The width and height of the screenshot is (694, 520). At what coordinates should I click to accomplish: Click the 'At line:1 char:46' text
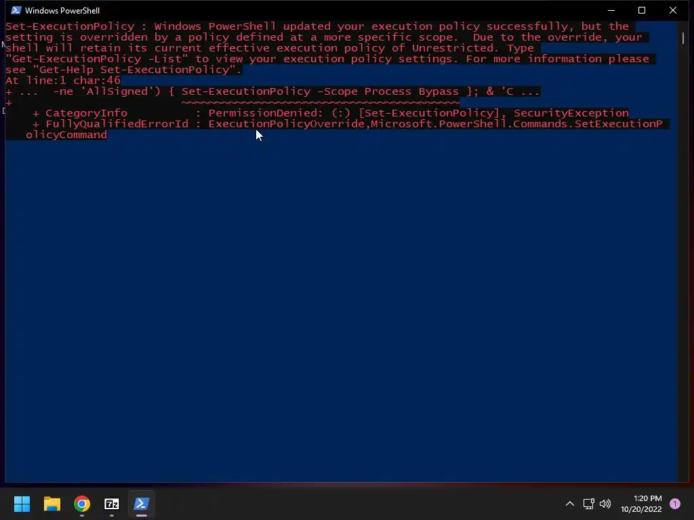click(63, 81)
